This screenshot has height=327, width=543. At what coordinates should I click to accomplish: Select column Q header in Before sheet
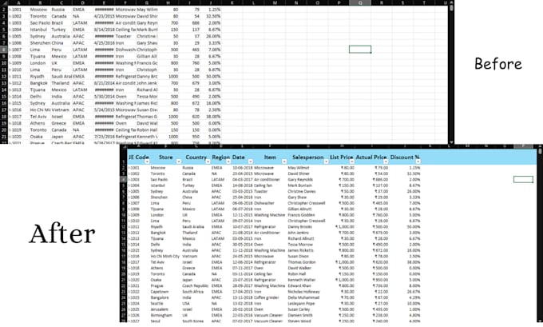[x=360, y=2]
